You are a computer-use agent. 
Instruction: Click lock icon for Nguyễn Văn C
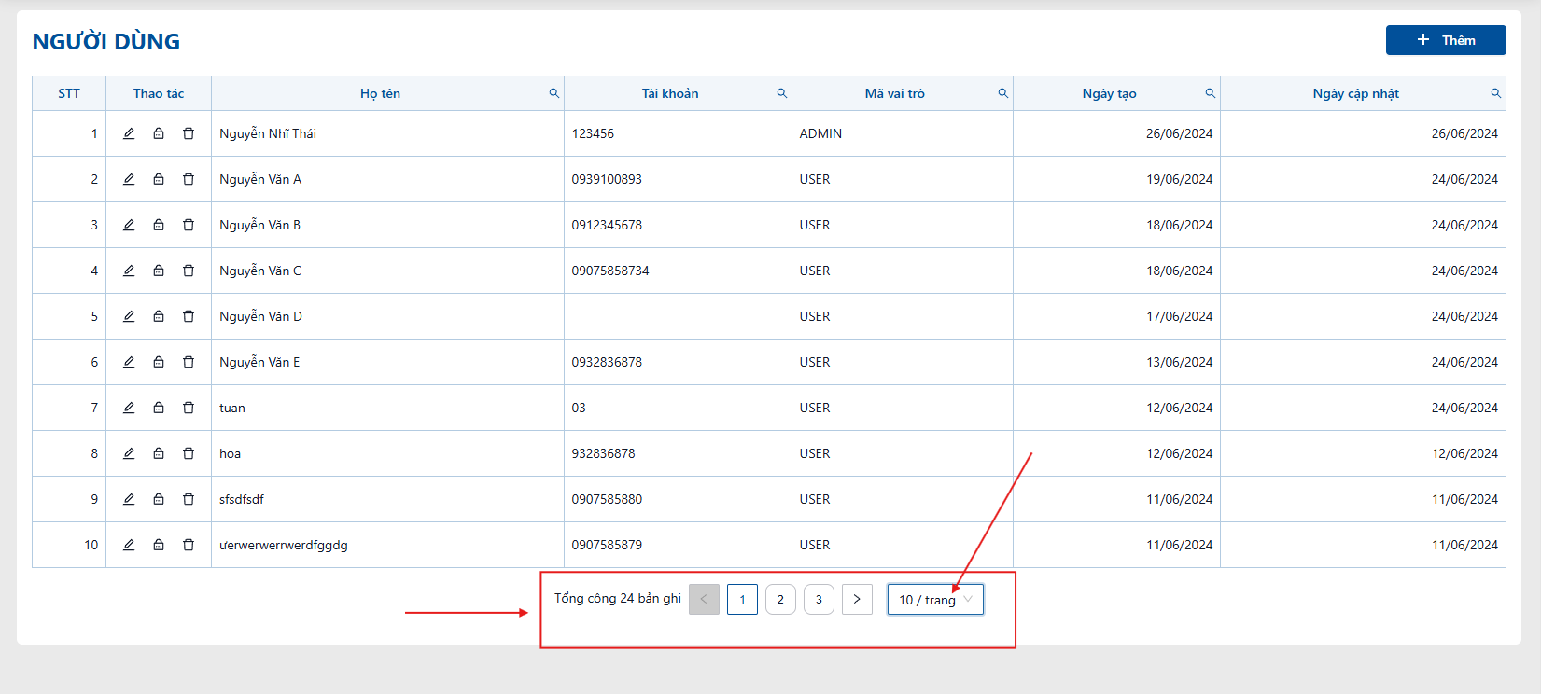tap(159, 271)
